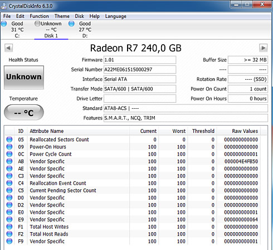
Task: Open the Theme menu
Action: pos(62,16)
